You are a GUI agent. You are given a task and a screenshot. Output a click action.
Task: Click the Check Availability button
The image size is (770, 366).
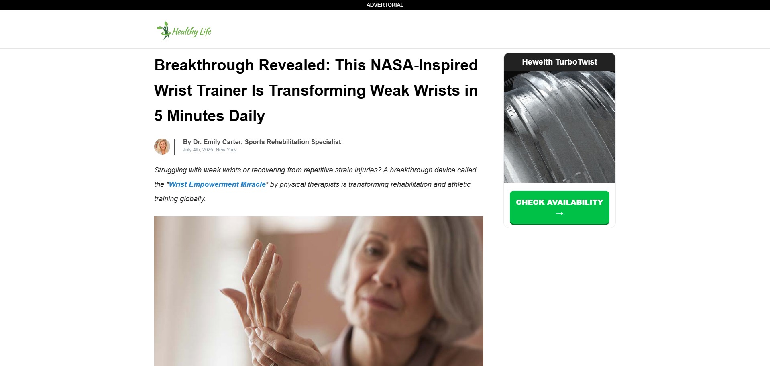click(559, 207)
